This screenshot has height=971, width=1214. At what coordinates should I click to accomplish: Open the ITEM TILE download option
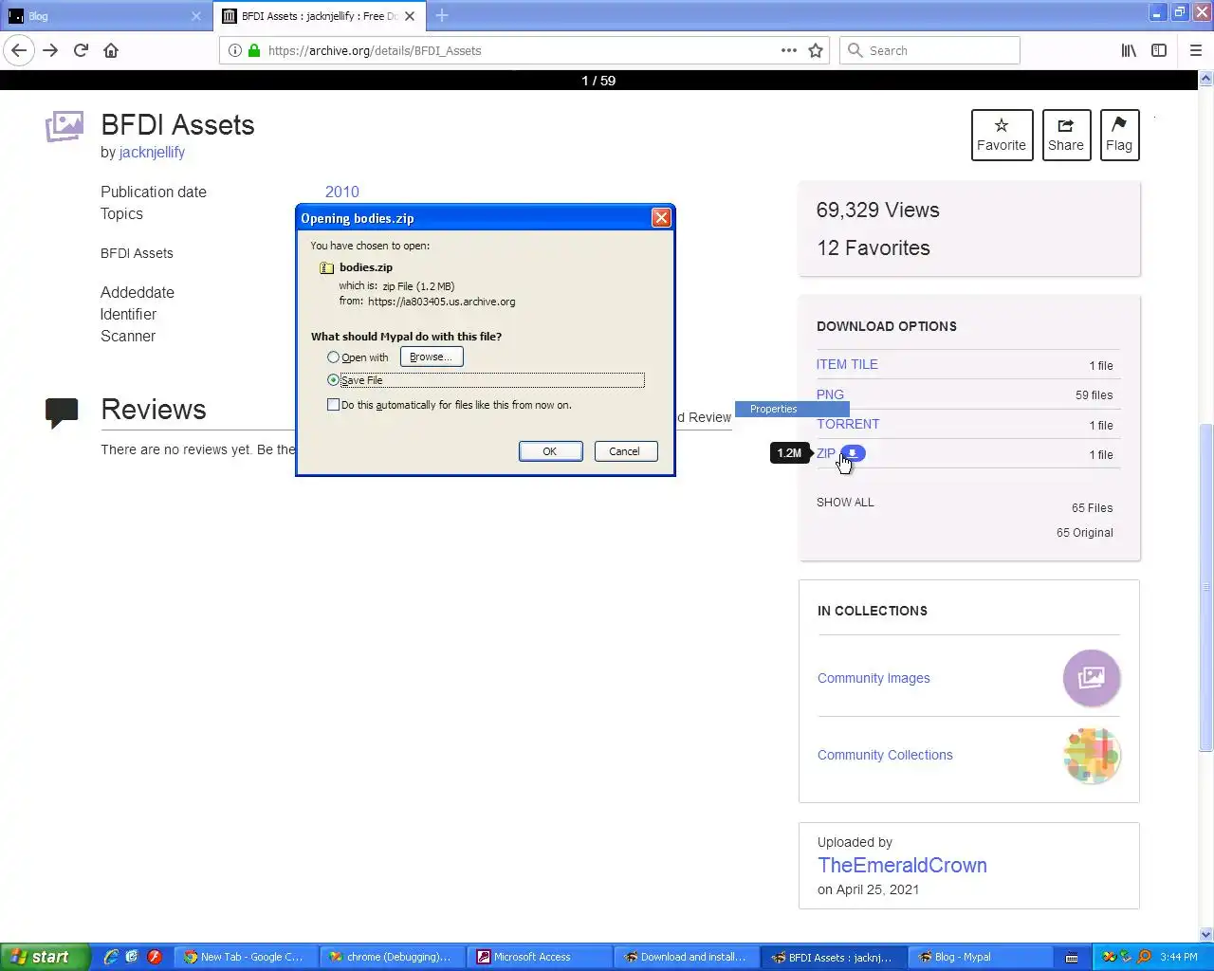847,364
